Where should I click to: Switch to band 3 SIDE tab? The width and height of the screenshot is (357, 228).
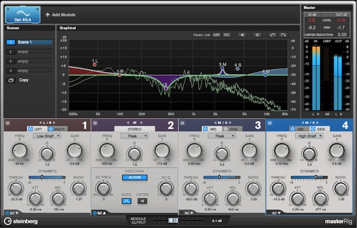pyautogui.click(x=232, y=129)
